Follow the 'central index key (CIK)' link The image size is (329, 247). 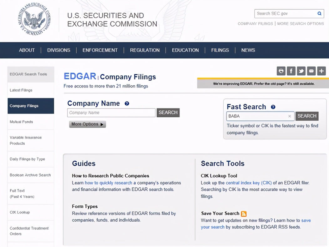coord(249,183)
